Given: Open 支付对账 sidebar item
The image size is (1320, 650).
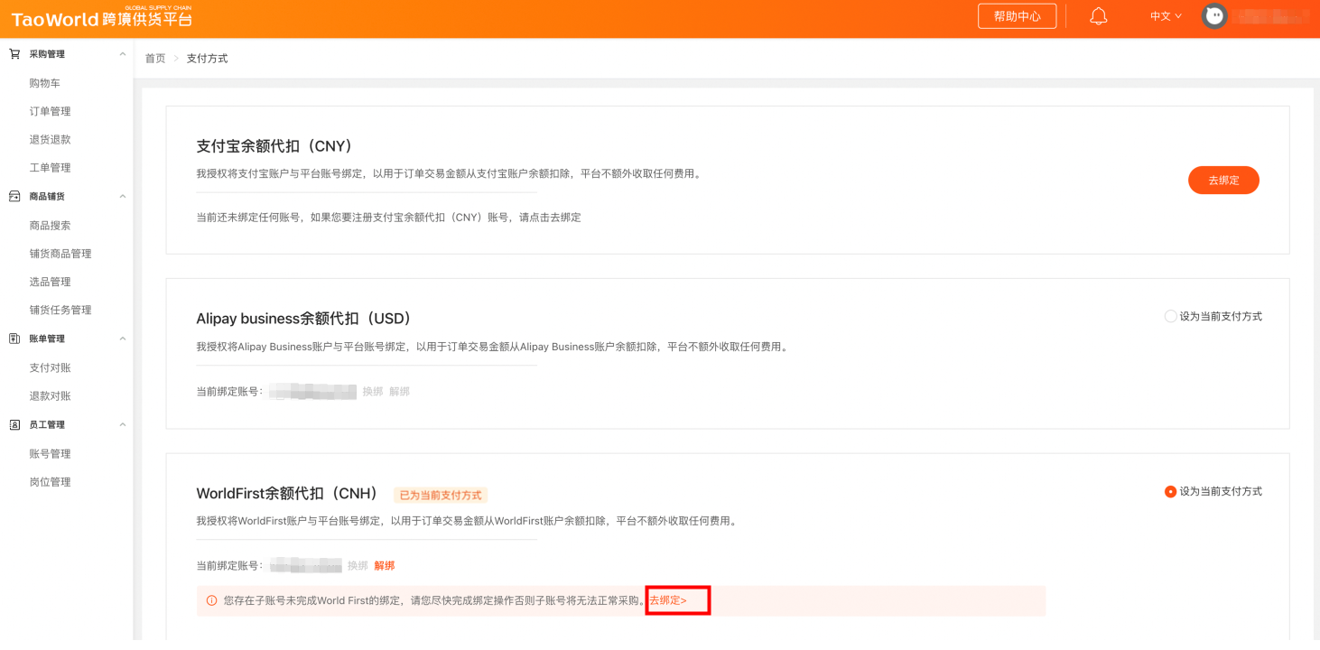Looking at the screenshot, I should [x=50, y=367].
